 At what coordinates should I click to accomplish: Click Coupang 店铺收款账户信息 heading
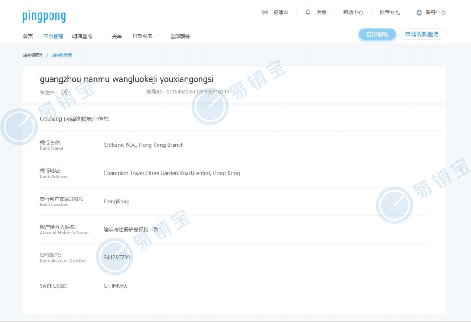click(75, 119)
